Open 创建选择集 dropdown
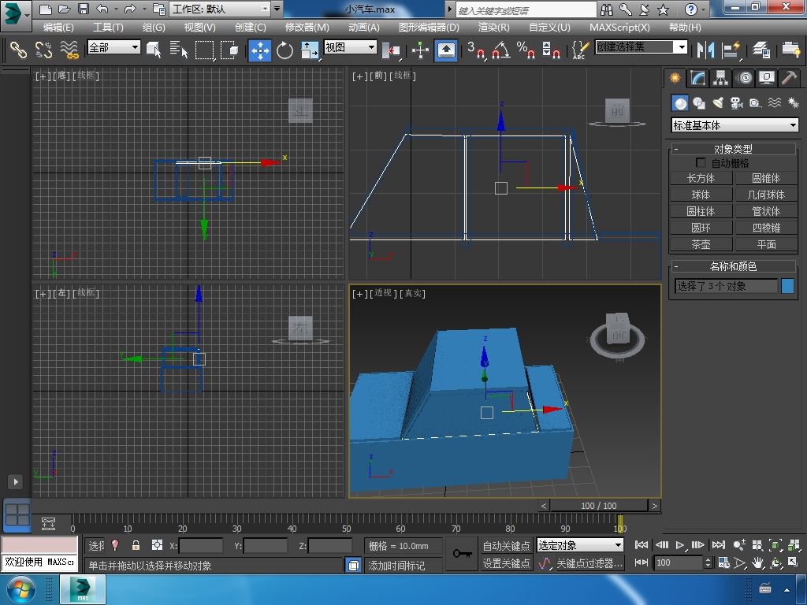Screen dimensions: 807x605 tap(642, 47)
